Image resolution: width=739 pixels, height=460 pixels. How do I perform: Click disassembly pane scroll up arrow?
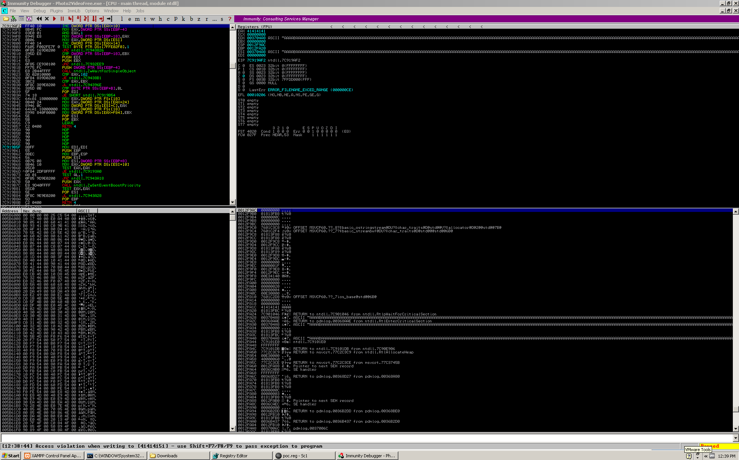[x=232, y=27]
